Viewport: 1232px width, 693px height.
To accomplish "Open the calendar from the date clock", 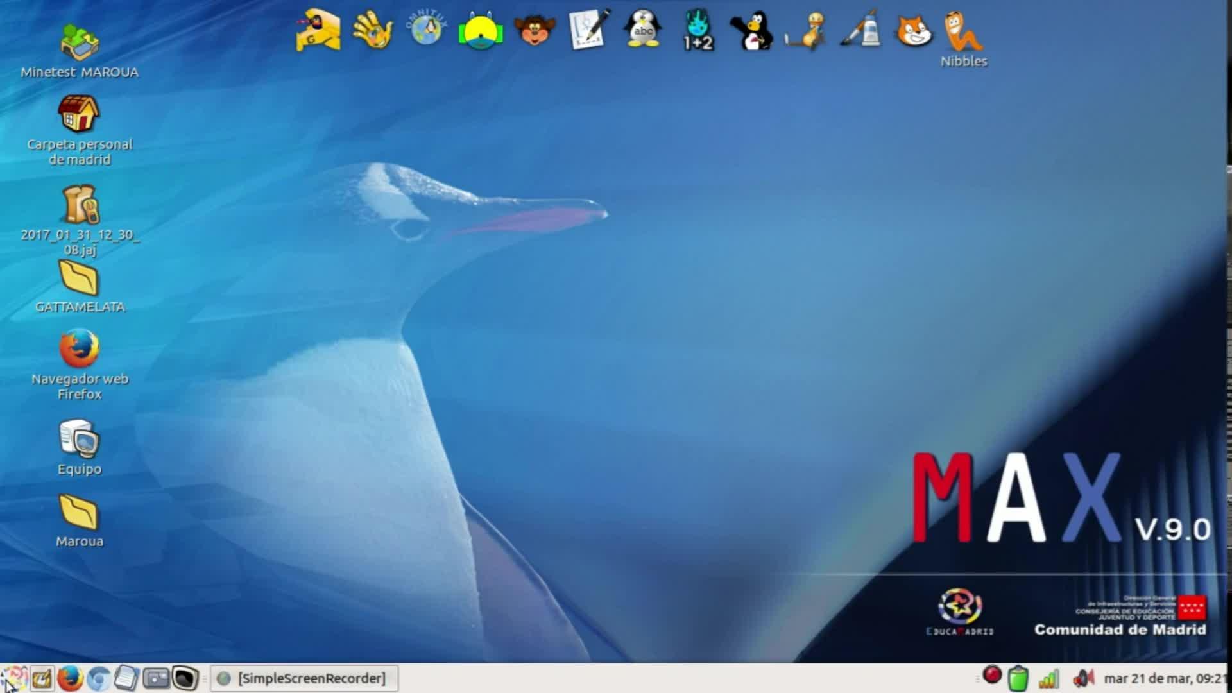I will click(x=1163, y=678).
